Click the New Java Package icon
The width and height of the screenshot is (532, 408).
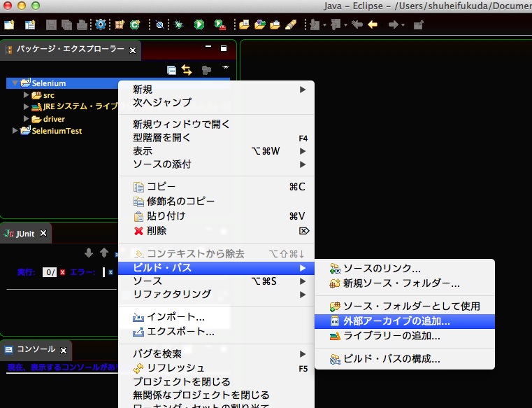pyautogui.click(x=120, y=24)
